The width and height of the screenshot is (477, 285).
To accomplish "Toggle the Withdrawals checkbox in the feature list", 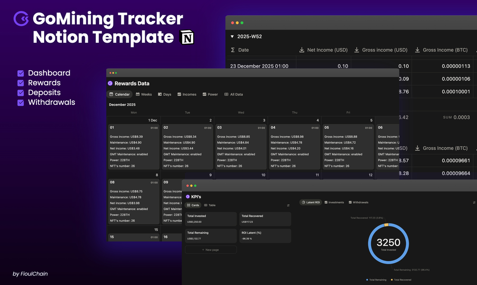I will click(21, 102).
